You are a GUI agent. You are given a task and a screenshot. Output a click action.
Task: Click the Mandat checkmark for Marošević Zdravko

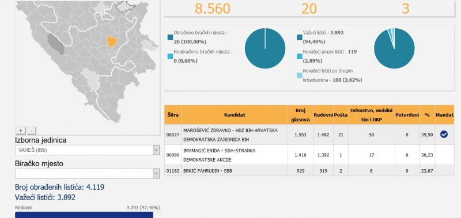coord(444,135)
